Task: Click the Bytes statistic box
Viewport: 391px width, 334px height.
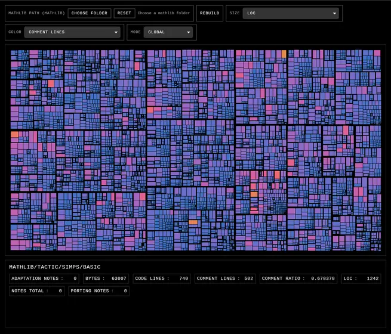Action: pyautogui.click(x=106, y=279)
